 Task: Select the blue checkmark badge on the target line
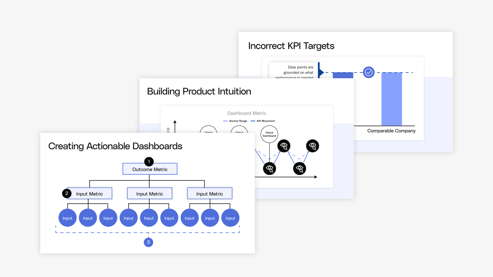pos(368,72)
